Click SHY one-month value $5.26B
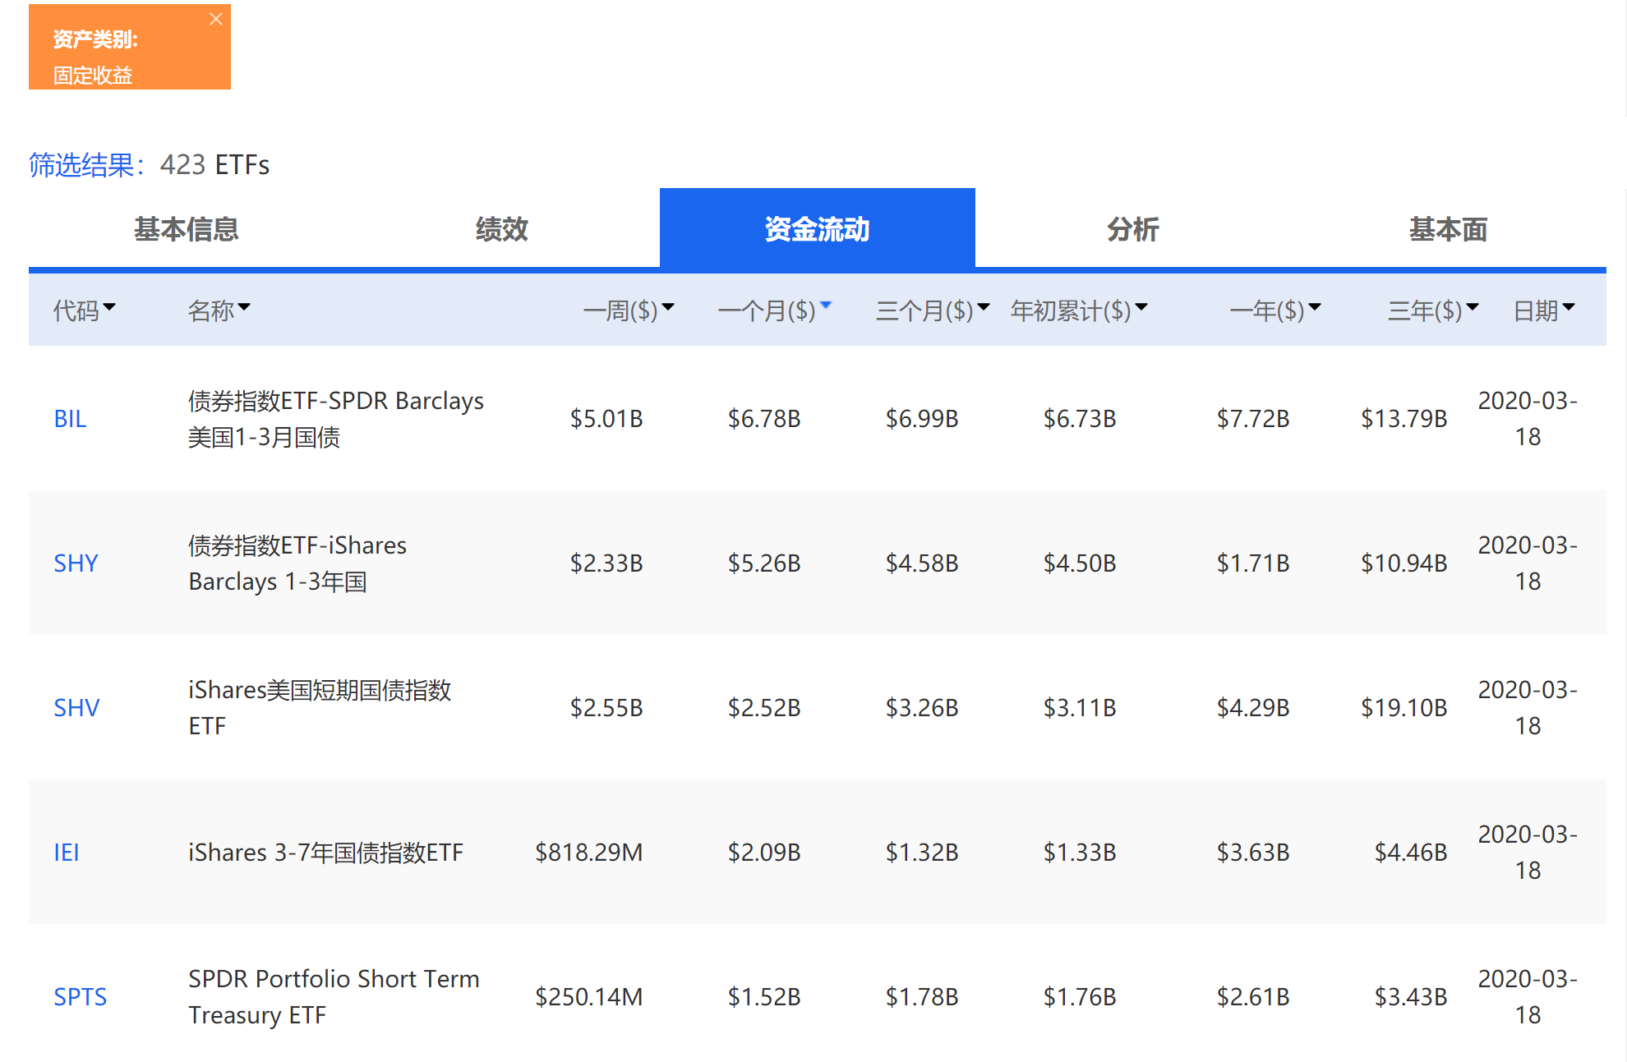Image resolution: width=1627 pixels, height=1062 pixels. pos(764,563)
